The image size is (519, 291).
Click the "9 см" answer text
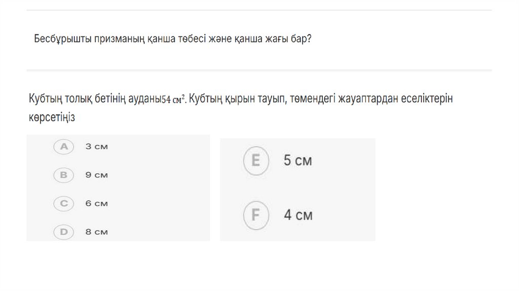coord(96,175)
